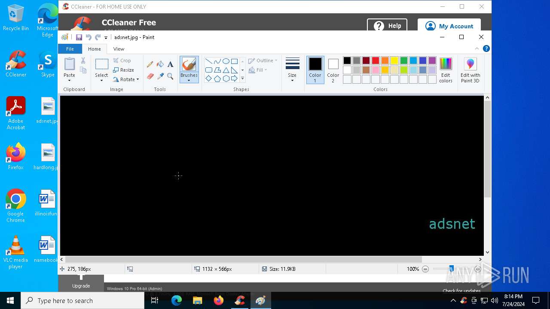Open the shape Fill dropdown

coord(258,70)
